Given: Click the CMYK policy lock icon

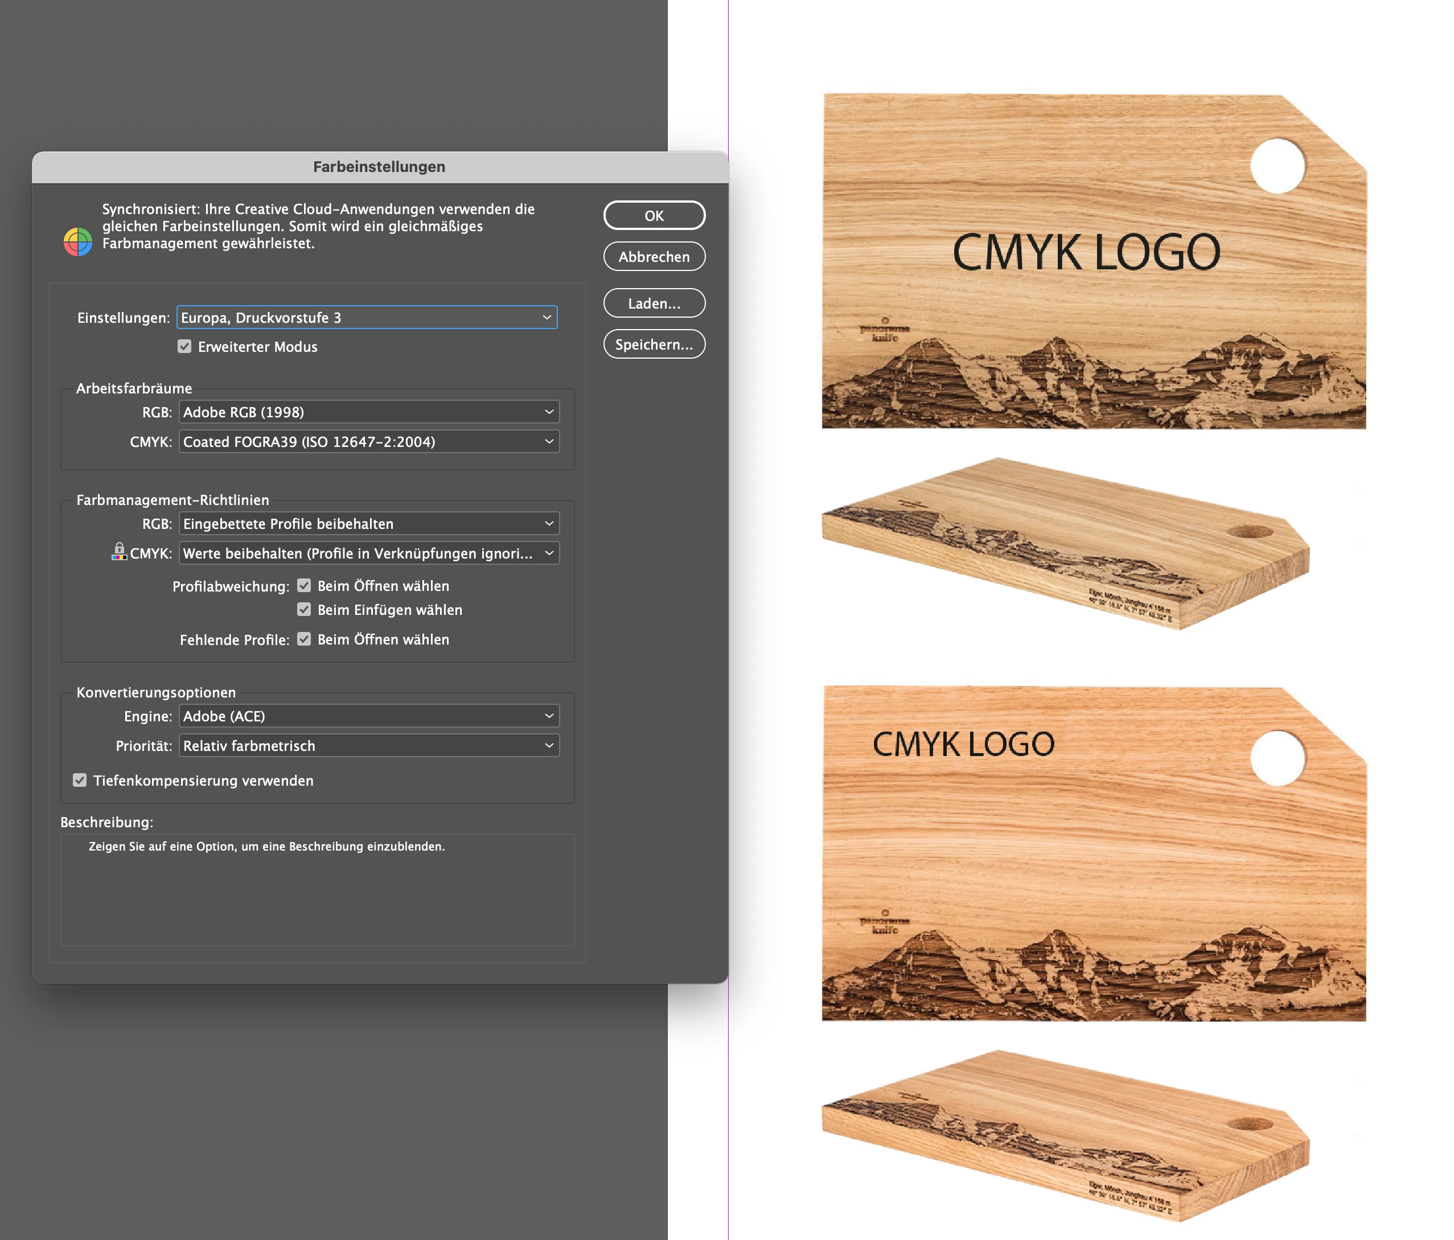Looking at the screenshot, I should click(x=120, y=552).
